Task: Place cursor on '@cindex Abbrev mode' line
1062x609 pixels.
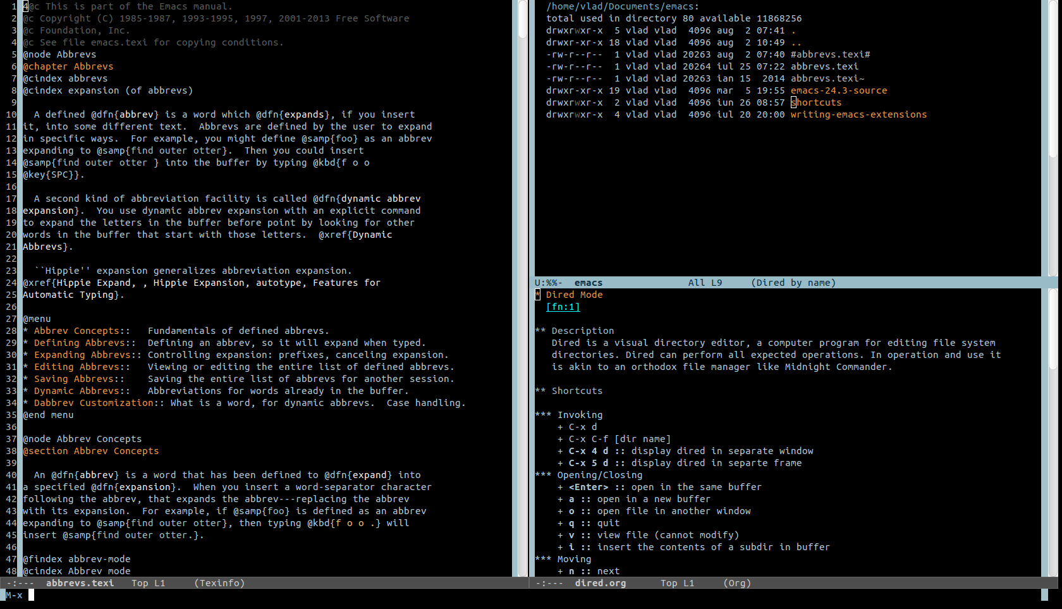Action: (76, 571)
